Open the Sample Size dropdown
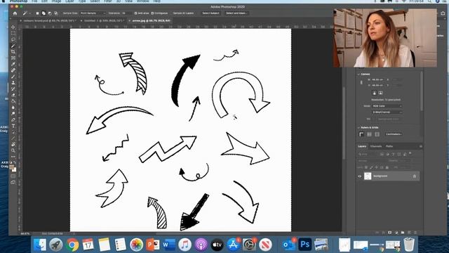 tap(93, 13)
